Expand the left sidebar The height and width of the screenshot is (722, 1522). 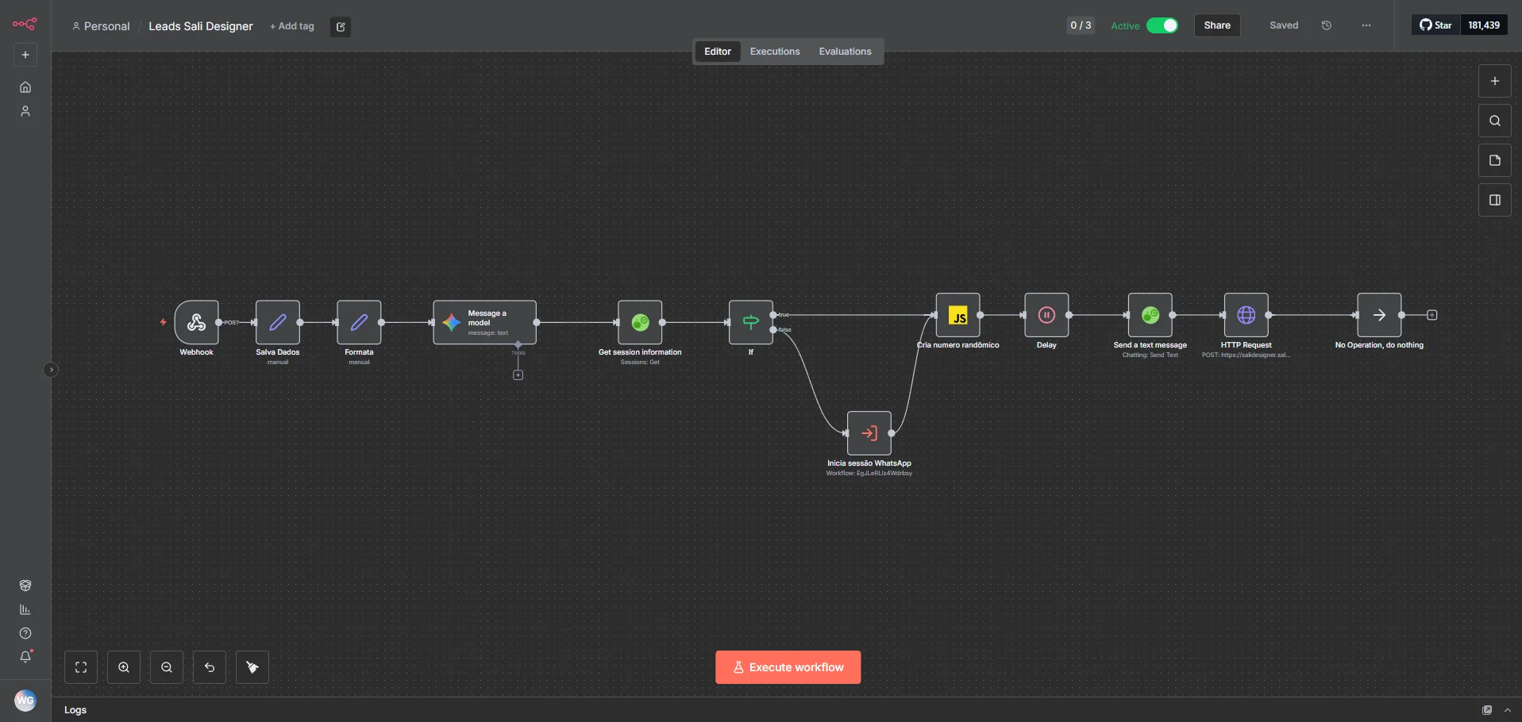tap(51, 370)
